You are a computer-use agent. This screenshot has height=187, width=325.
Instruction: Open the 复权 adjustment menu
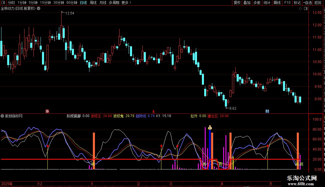(x=237, y=3)
